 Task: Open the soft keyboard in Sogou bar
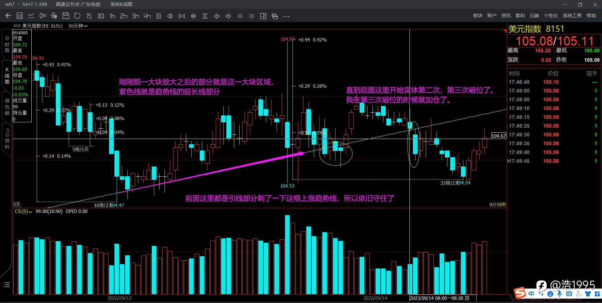tap(569, 294)
